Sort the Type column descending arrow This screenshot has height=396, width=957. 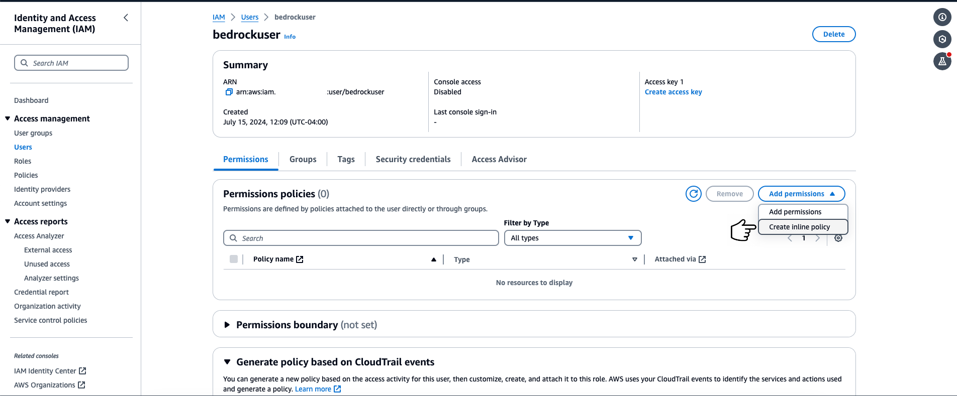point(635,259)
